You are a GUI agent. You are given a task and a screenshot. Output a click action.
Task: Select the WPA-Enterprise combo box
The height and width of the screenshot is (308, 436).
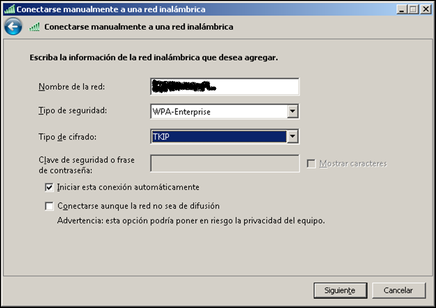pos(219,111)
